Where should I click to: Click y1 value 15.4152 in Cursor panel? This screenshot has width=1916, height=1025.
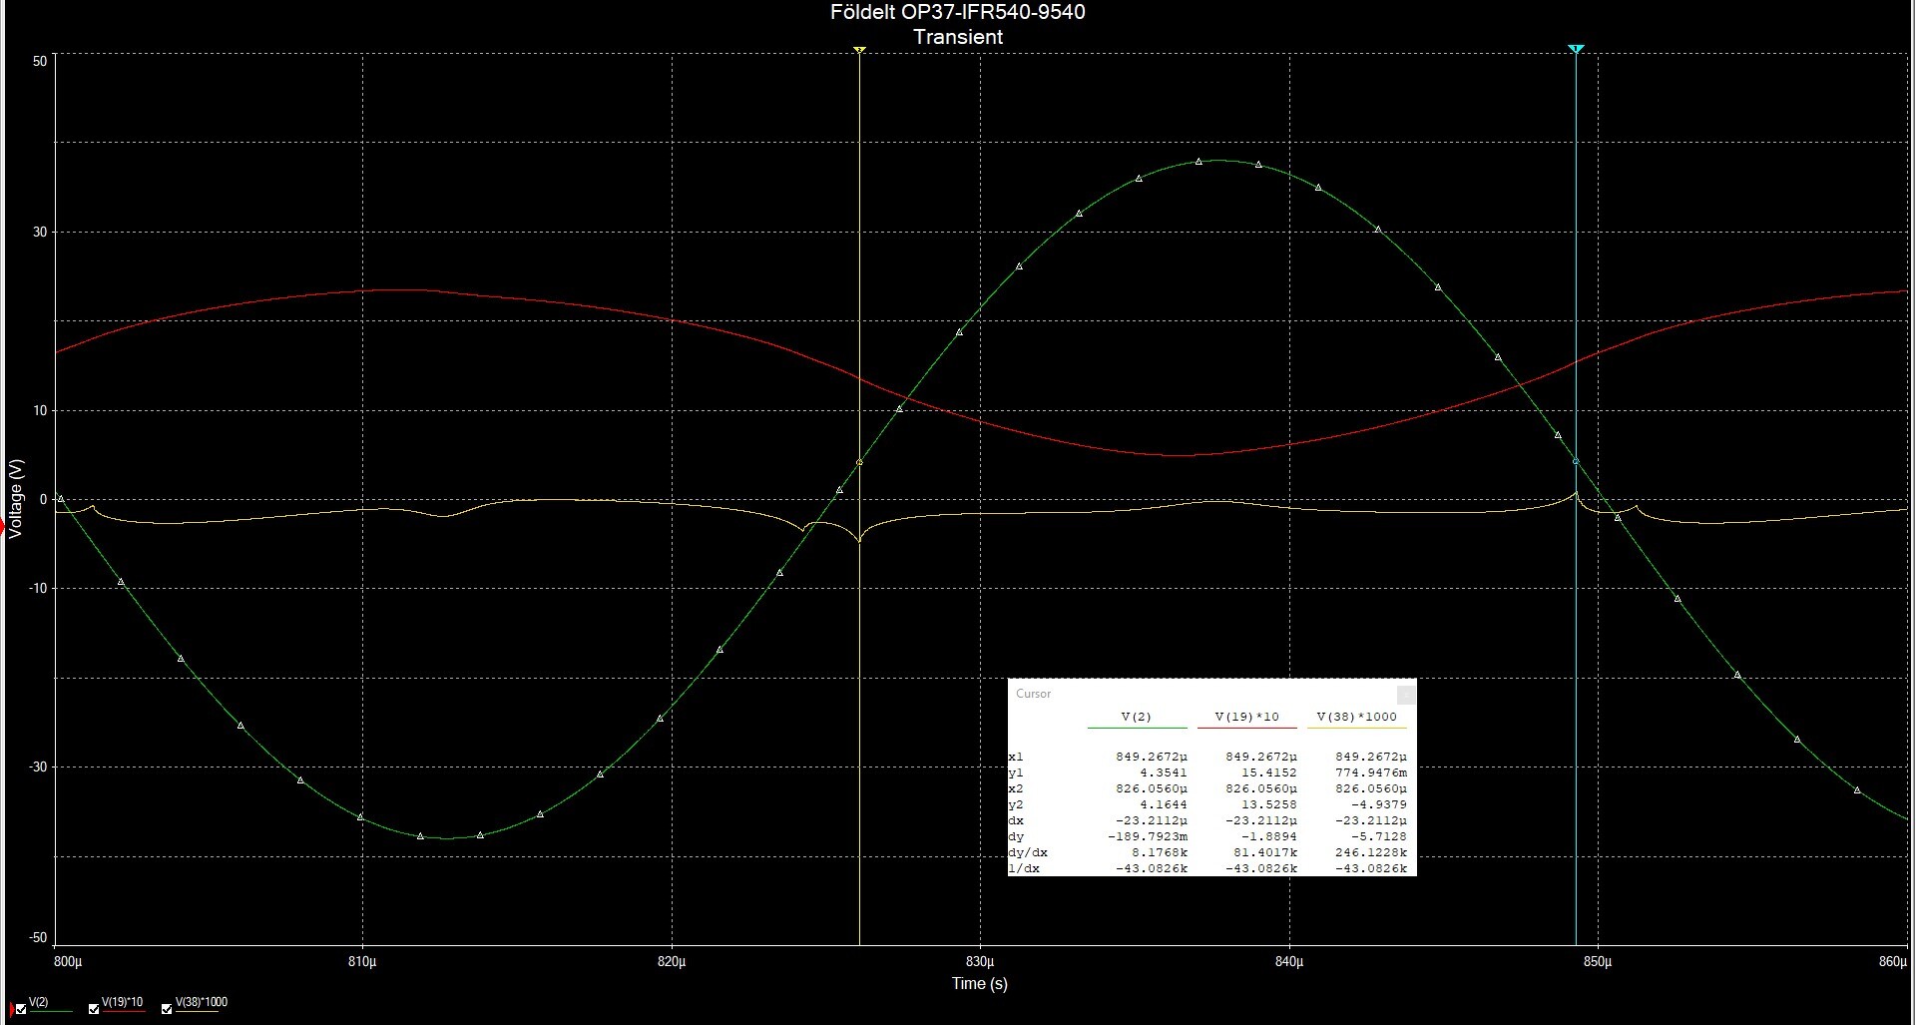tap(1270, 772)
